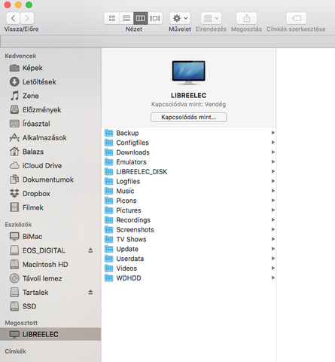
Task: Select the Downloads folder
Action: pyautogui.click(x=189, y=152)
